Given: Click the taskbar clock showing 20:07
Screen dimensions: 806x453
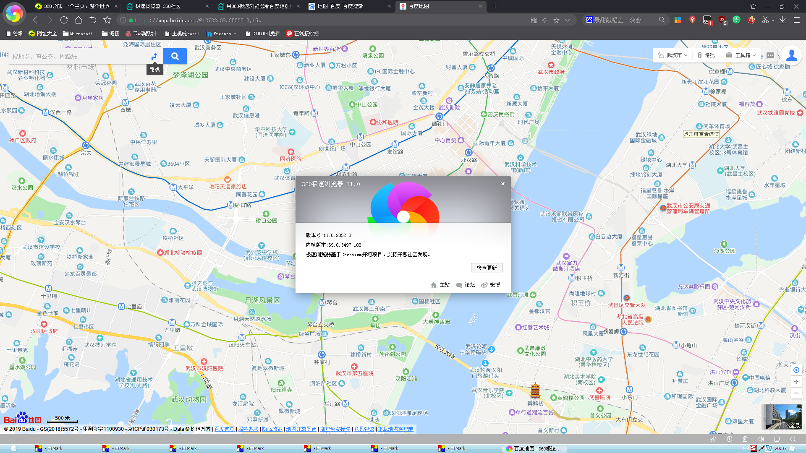Looking at the screenshot, I should tap(781, 448).
